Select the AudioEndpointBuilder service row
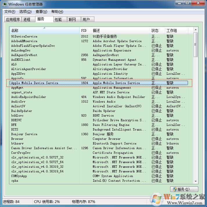The image size is (207, 207). pos(28,97)
